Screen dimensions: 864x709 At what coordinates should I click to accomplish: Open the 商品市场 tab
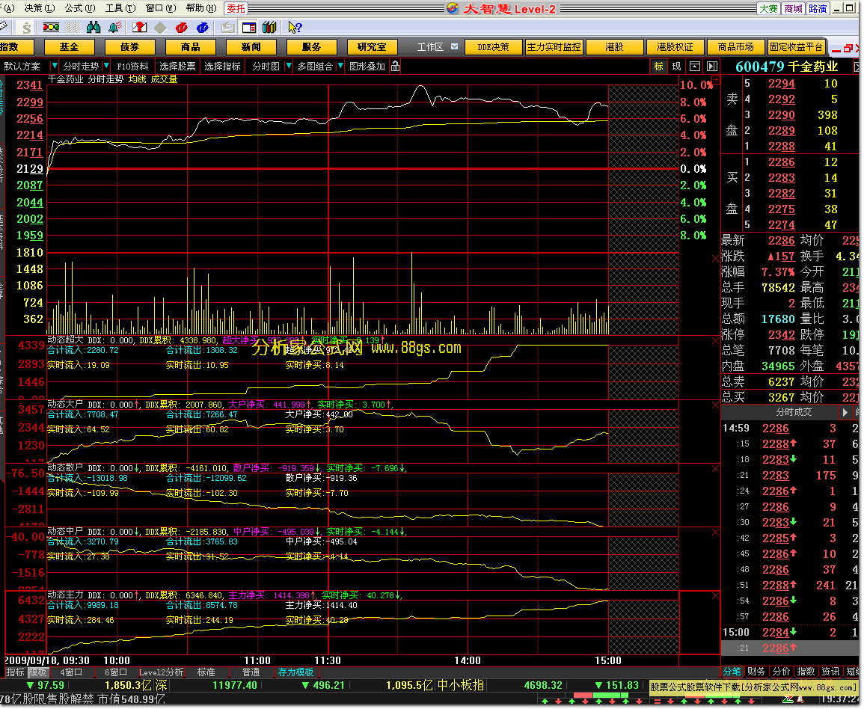click(735, 47)
